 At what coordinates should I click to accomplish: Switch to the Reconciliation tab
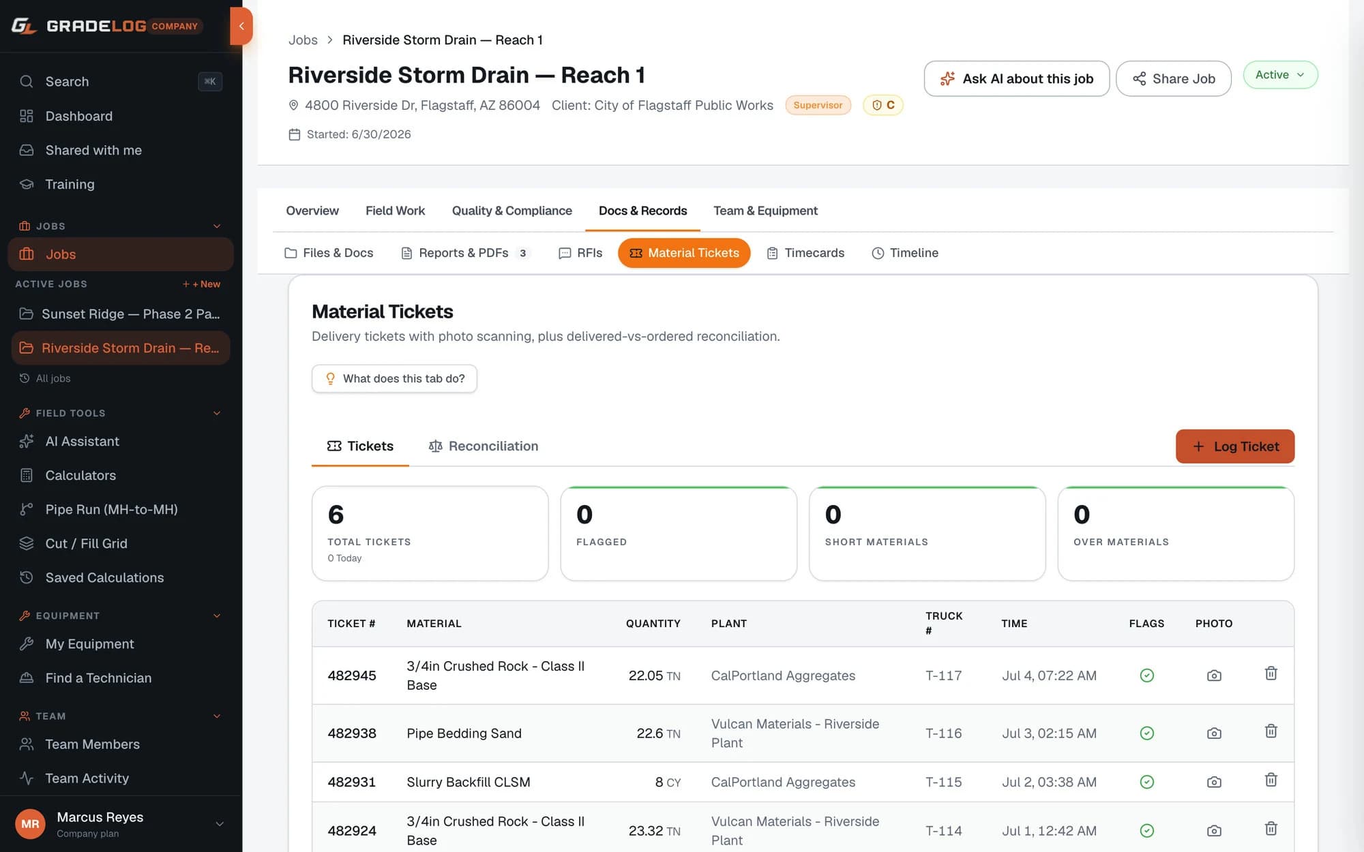pyautogui.click(x=483, y=446)
